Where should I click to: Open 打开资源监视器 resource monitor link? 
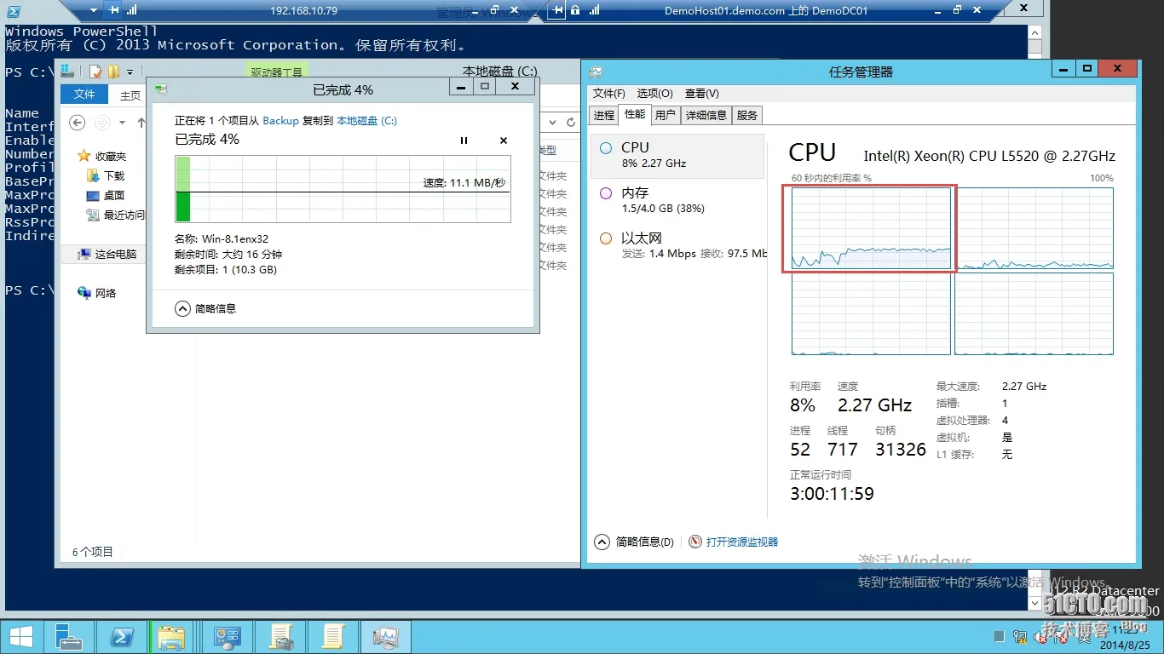point(742,542)
